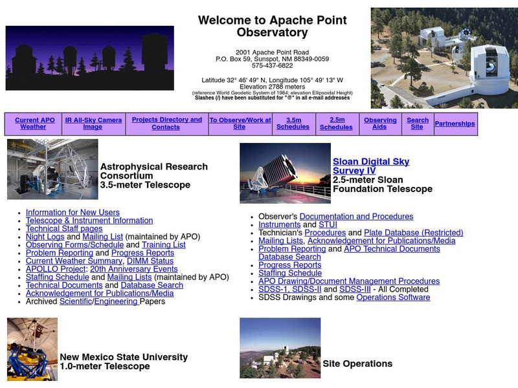The height and width of the screenshot is (388, 518).
Task: Click the night silhouette observatory banner image
Action: point(89,58)
